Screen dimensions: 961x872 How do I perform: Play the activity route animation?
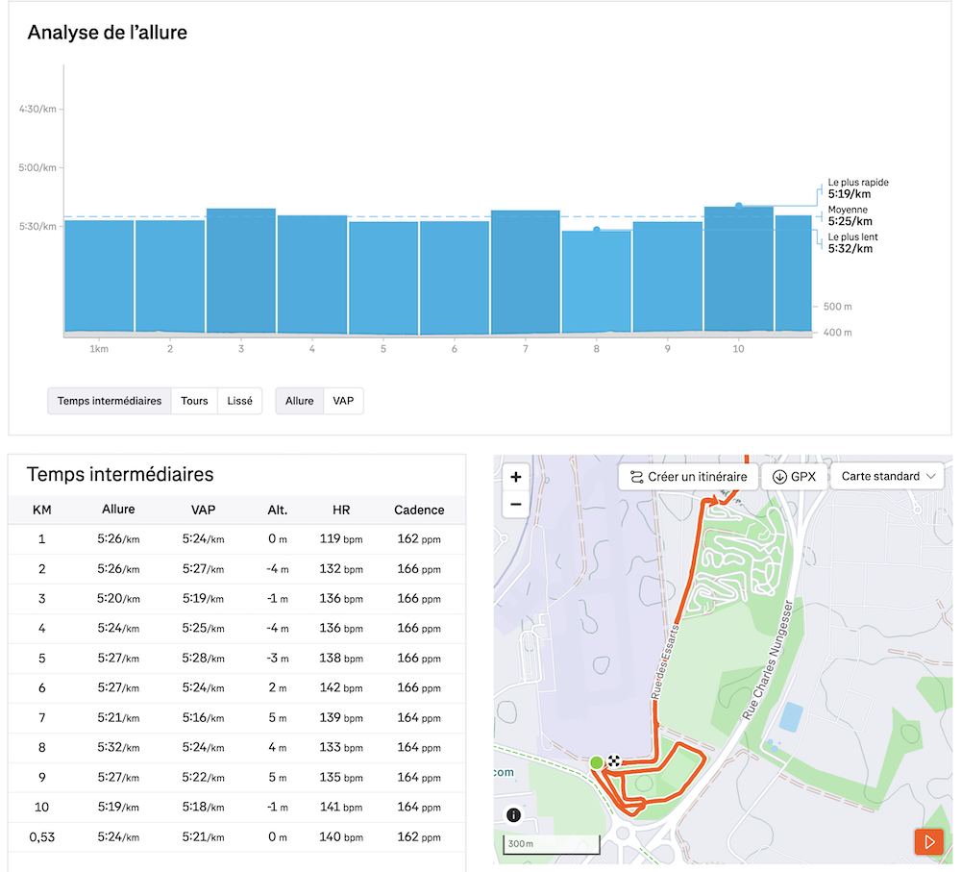tap(928, 841)
